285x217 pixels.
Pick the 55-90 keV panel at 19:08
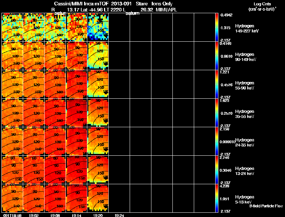click(55, 84)
